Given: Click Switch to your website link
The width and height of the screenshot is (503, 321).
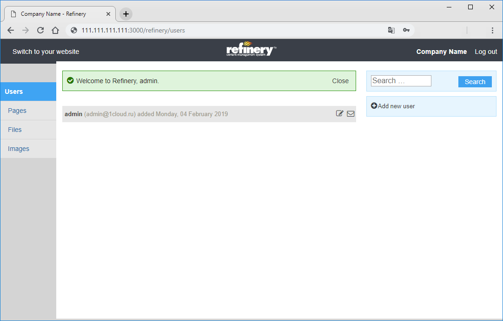Looking at the screenshot, I should point(46,52).
